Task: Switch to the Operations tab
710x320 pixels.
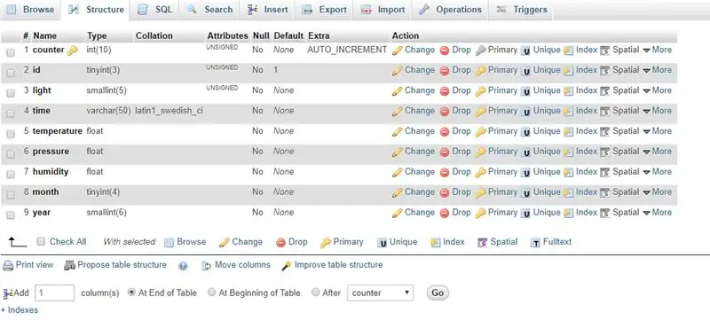Action: (450, 10)
